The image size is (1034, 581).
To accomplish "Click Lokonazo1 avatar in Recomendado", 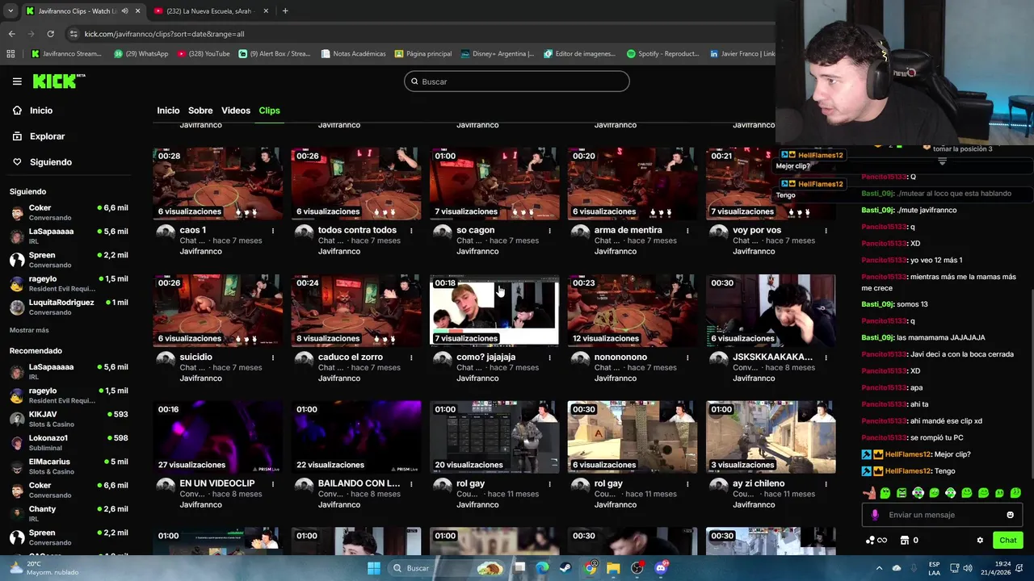I will (17, 442).
